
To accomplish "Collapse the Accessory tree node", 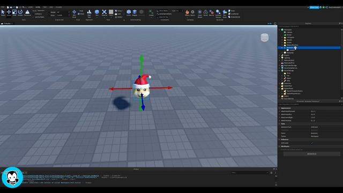I will pyautogui.click(x=282, y=48).
